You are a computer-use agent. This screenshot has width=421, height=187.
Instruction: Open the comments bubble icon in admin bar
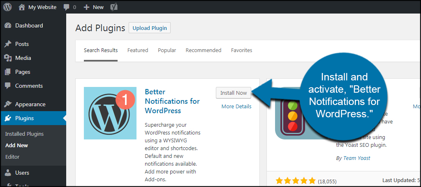coord(66,7)
